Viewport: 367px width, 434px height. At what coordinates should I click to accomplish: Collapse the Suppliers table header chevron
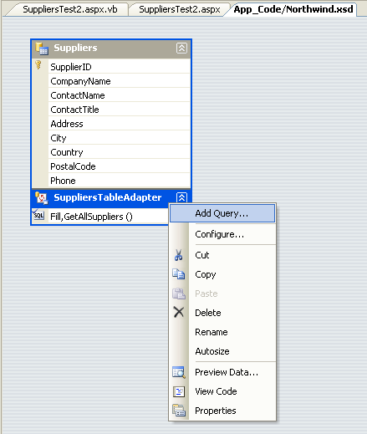pos(181,49)
